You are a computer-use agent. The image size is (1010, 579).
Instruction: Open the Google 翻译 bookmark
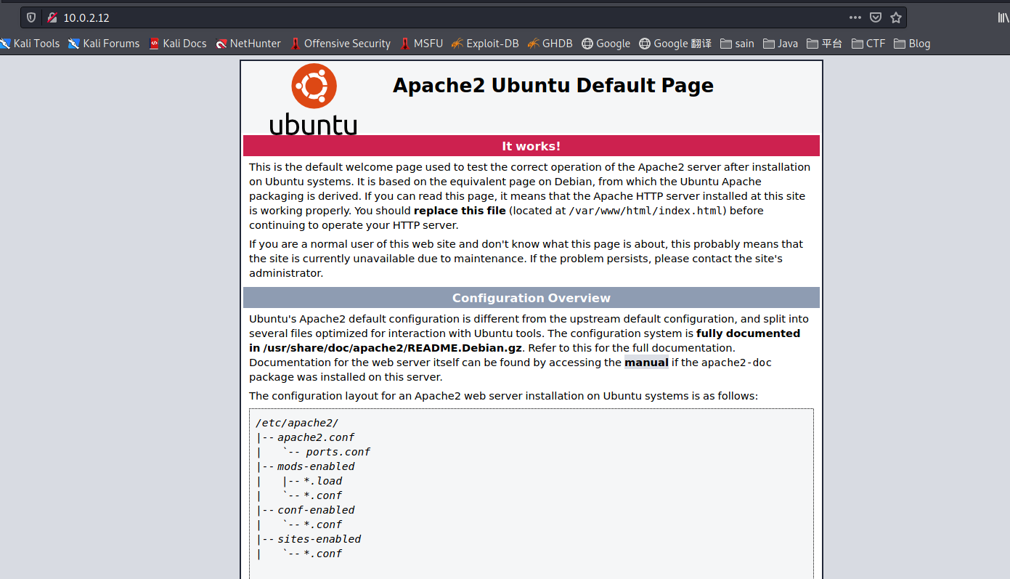(x=675, y=44)
